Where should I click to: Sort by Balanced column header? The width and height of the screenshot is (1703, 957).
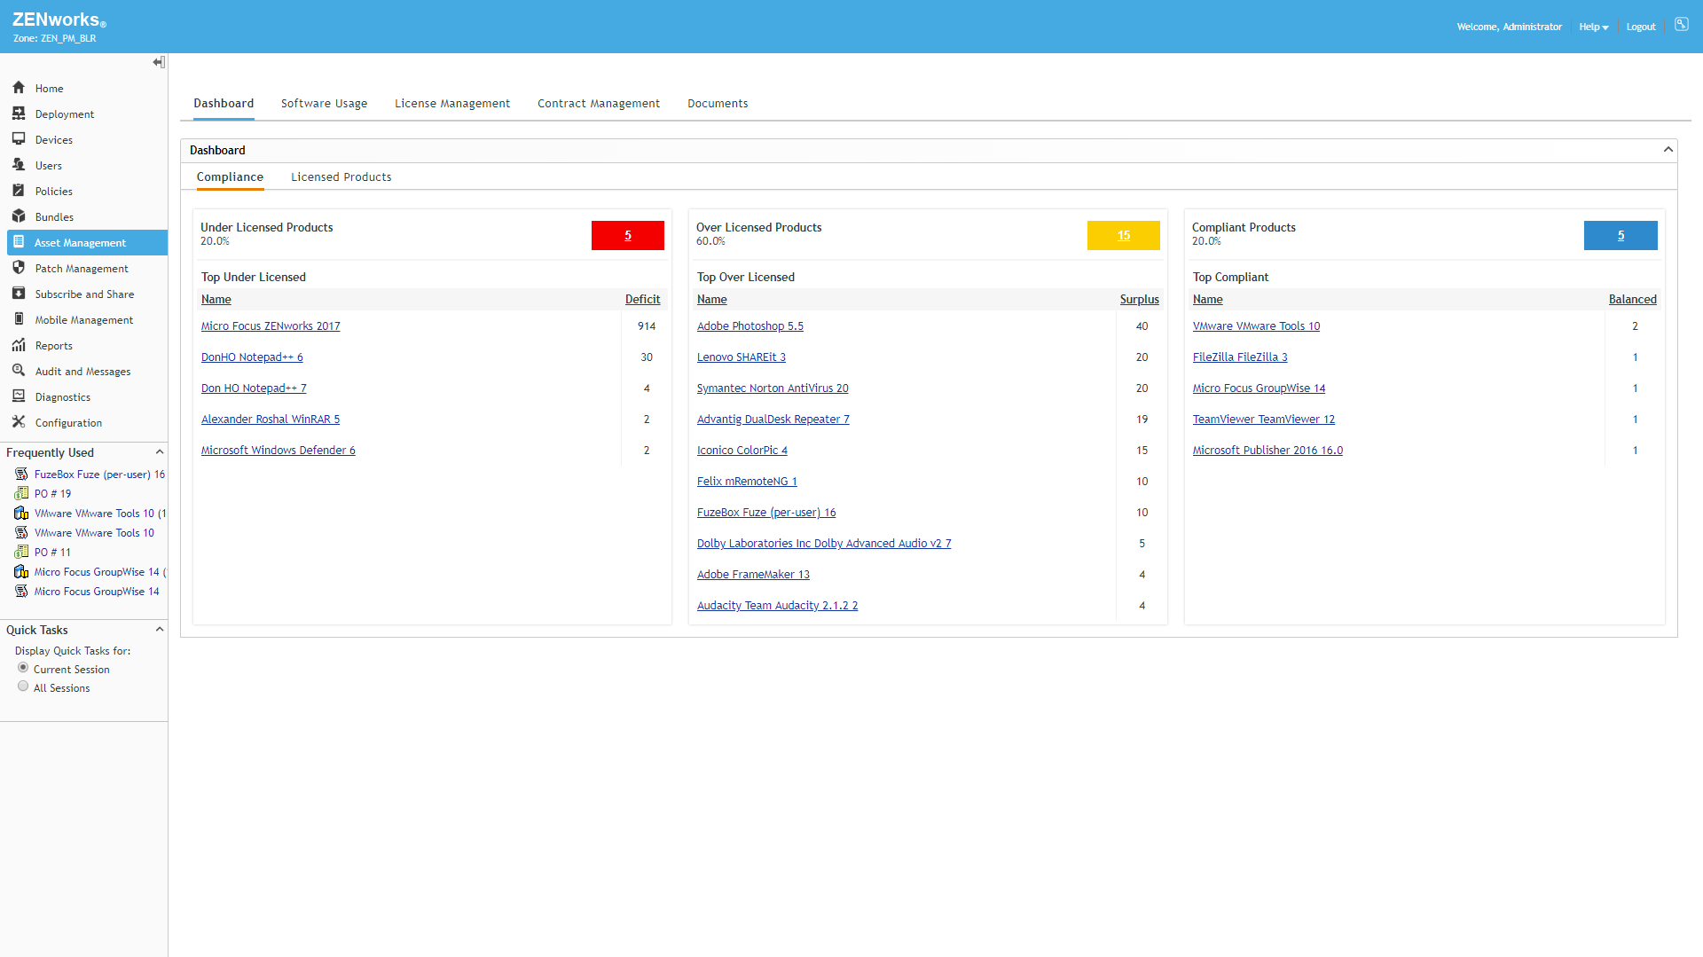(x=1632, y=300)
